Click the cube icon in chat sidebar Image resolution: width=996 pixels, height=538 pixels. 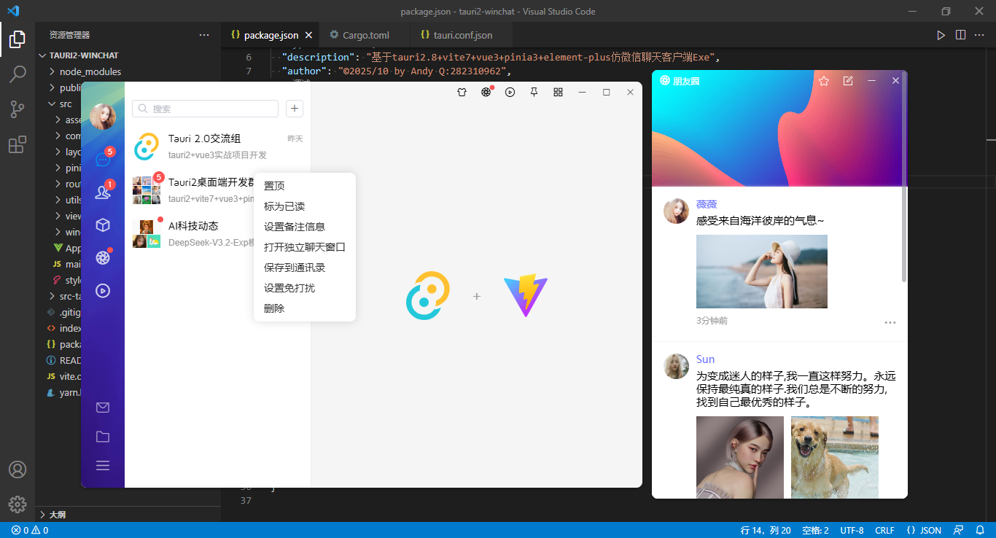(103, 225)
